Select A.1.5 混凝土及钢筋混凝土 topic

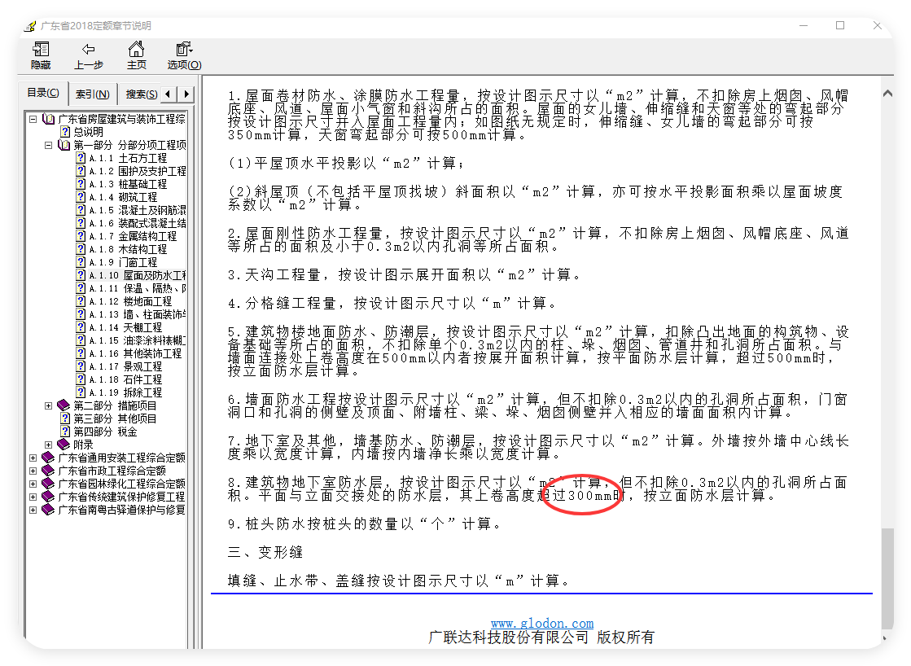(x=137, y=210)
